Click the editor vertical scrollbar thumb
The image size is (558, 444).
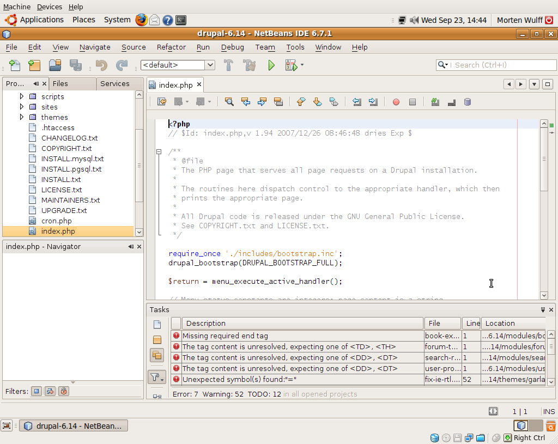tap(544, 160)
